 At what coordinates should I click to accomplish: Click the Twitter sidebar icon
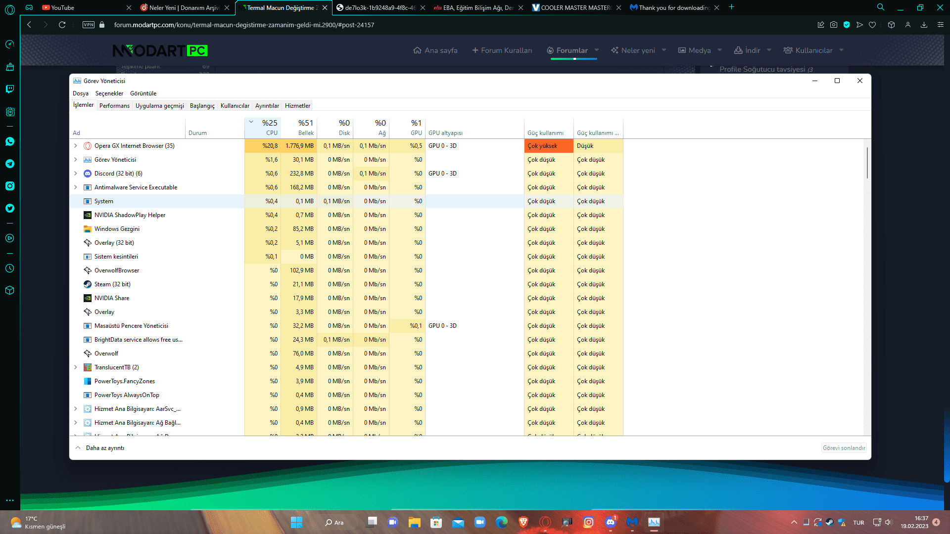[x=10, y=208]
